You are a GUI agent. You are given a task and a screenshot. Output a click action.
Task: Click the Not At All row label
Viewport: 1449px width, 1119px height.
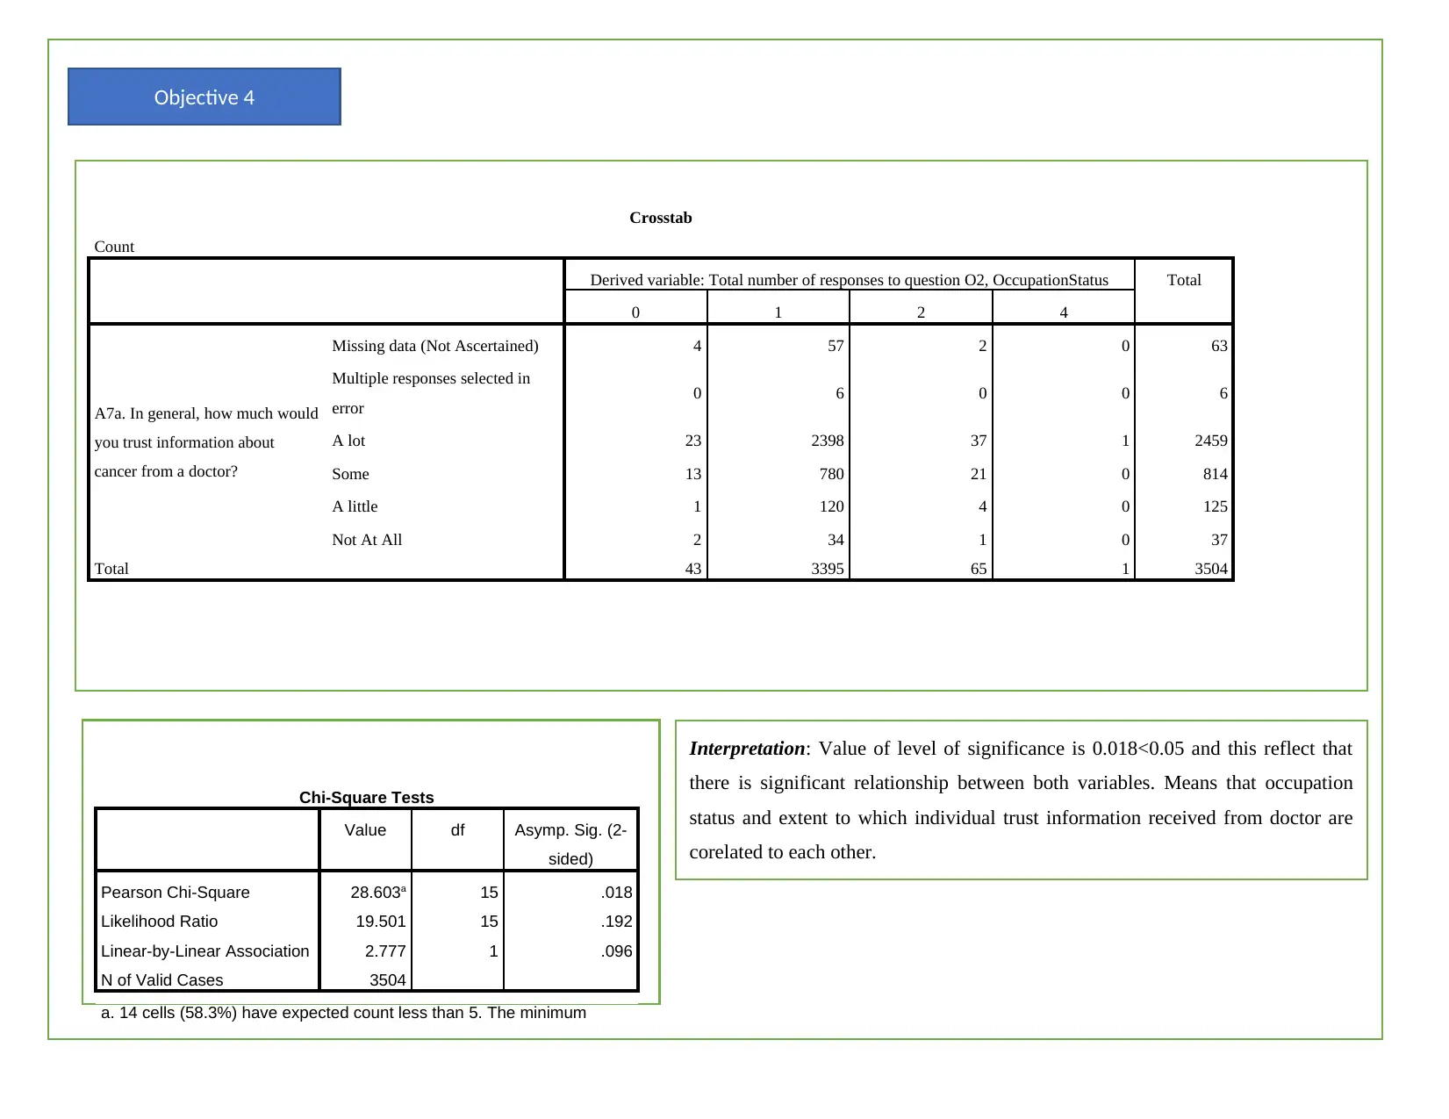pyautogui.click(x=367, y=540)
